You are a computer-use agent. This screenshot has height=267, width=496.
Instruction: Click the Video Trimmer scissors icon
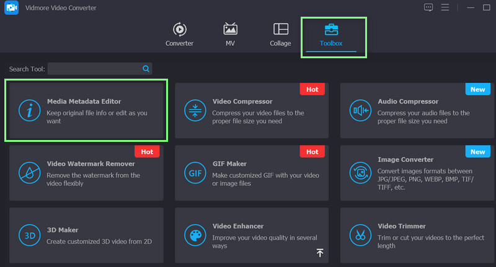pos(360,235)
